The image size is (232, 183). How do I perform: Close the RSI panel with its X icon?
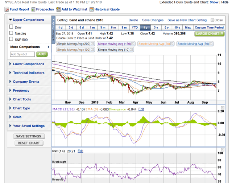tap(223, 150)
